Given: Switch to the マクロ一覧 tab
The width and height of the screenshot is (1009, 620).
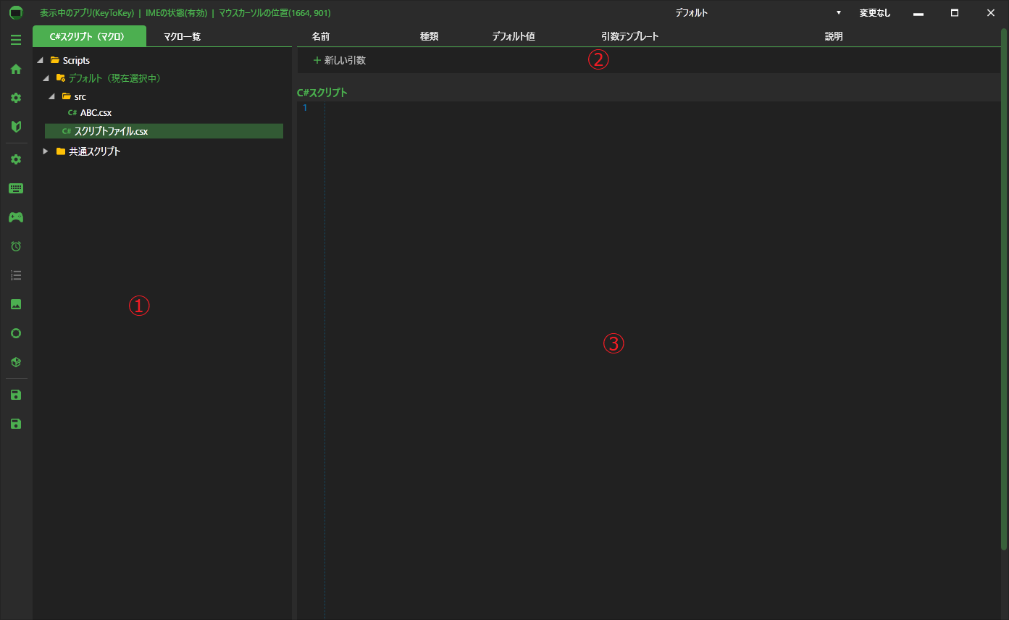Looking at the screenshot, I should pyautogui.click(x=182, y=36).
